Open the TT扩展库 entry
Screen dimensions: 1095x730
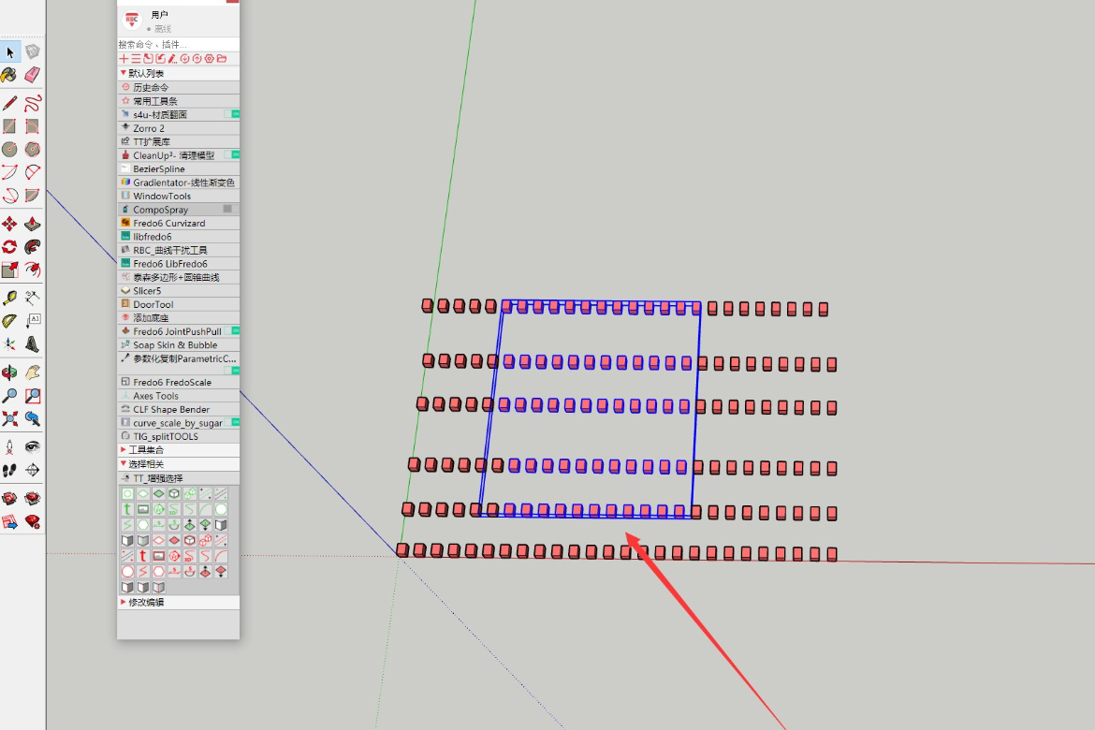click(178, 141)
